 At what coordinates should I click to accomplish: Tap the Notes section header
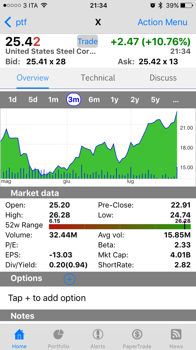[98, 316]
